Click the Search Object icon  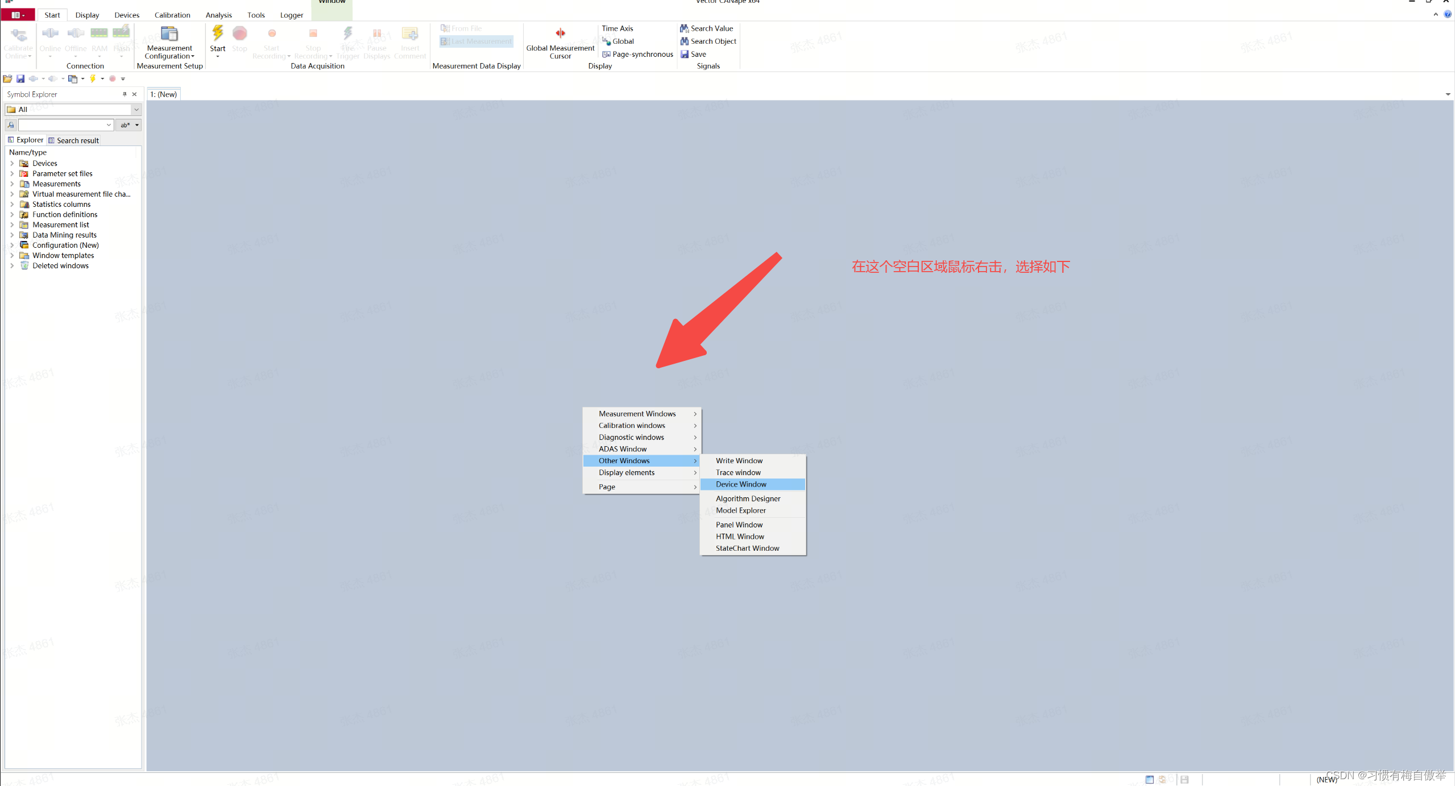(685, 41)
